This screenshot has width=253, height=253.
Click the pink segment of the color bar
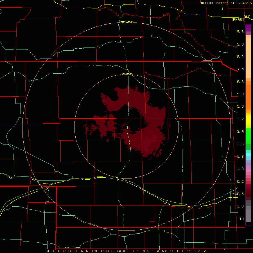pyautogui.click(x=248, y=170)
